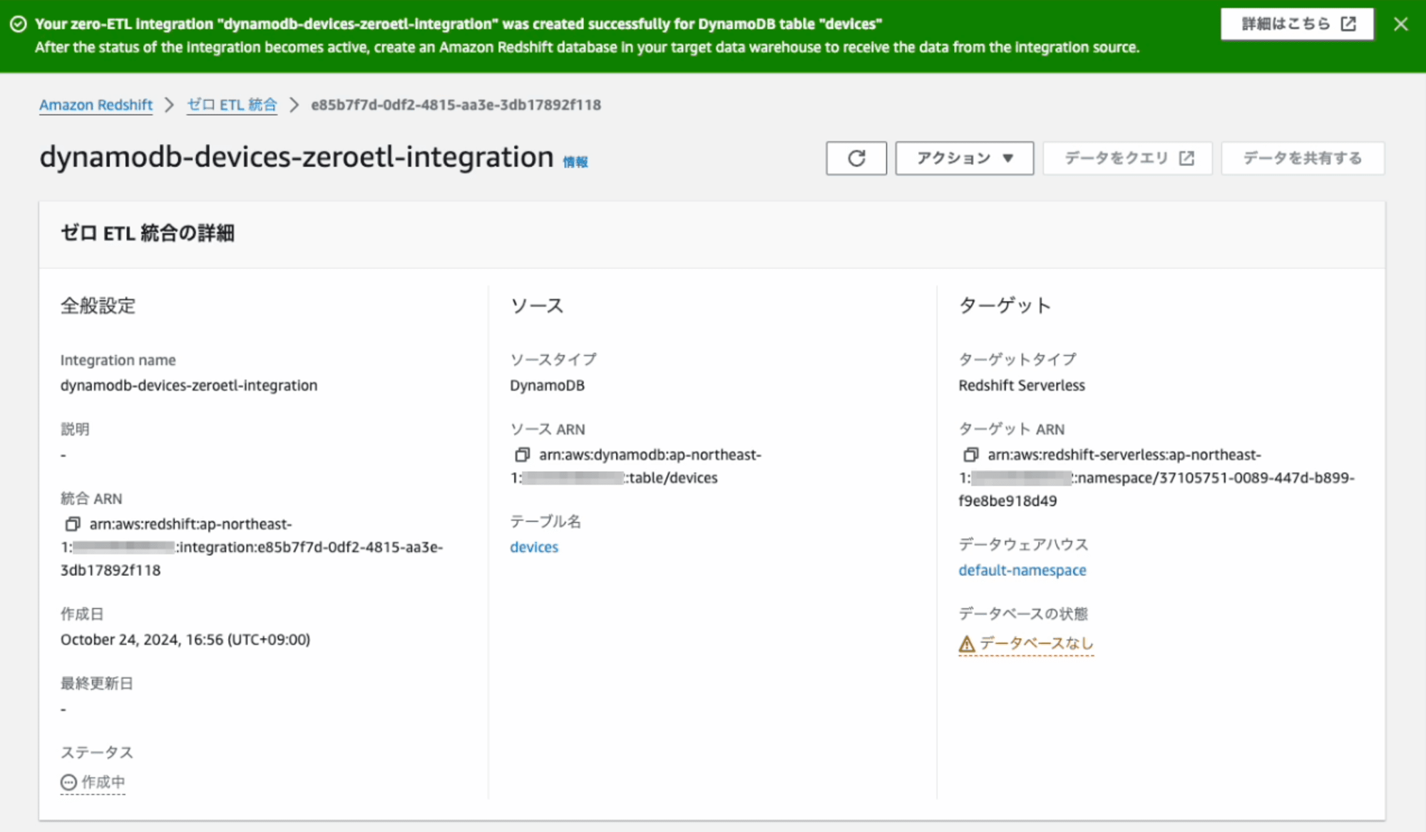Click the 作成中 status indicator

click(x=93, y=783)
